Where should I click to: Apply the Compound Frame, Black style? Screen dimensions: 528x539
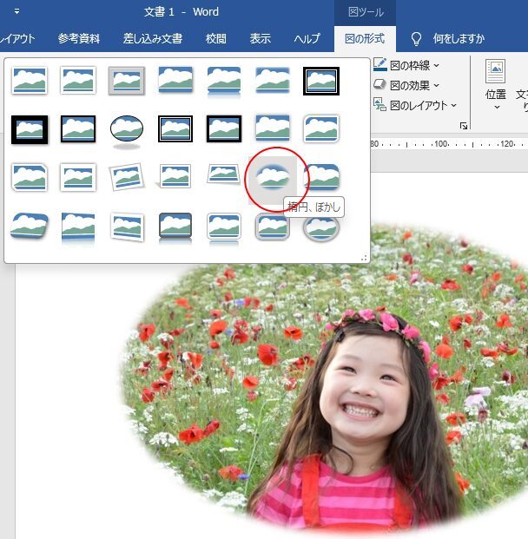[x=175, y=129]
